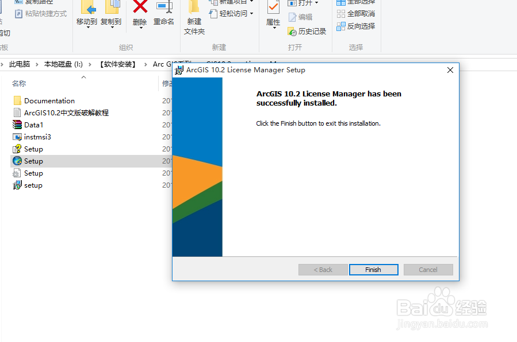Click the Rename (重命名) icon
517x342 pixels.
(164, 7)
